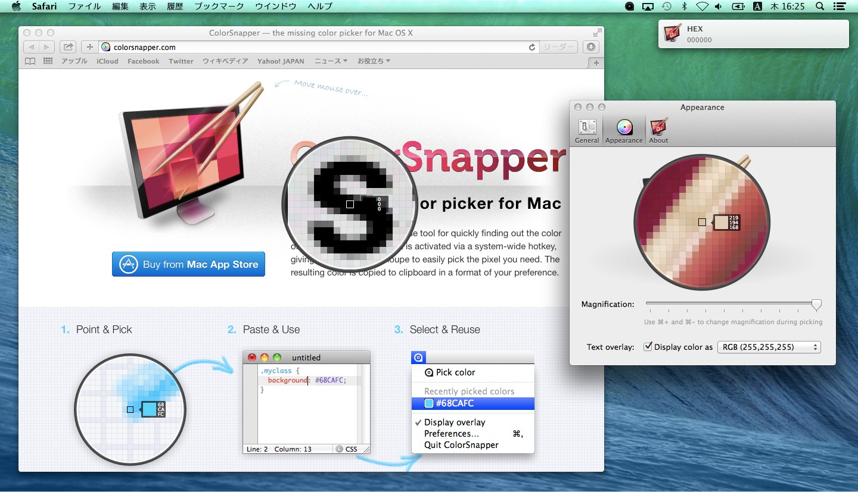This screenshot has width=858, height=492.
Task: Open the Bluetooth status menu
Action: (x=685, y=6)
